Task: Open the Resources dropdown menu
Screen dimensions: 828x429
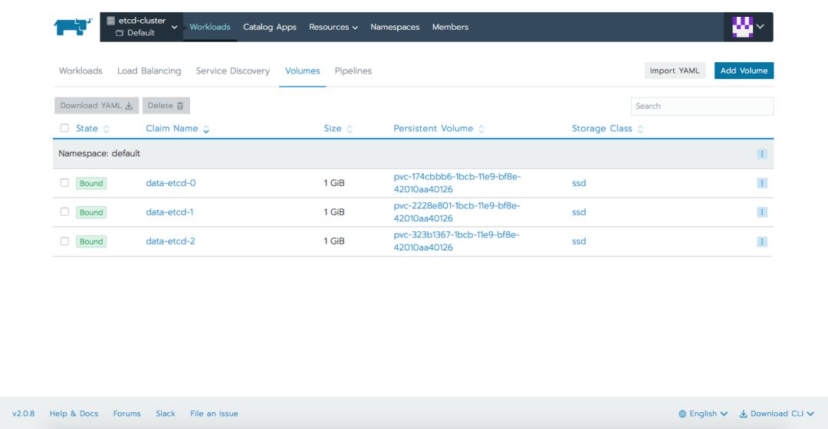Action: 333,27
